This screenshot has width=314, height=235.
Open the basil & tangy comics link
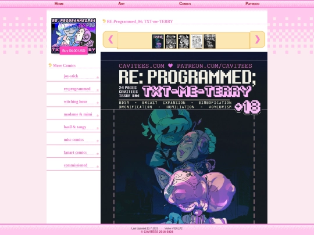coord(75,127)
